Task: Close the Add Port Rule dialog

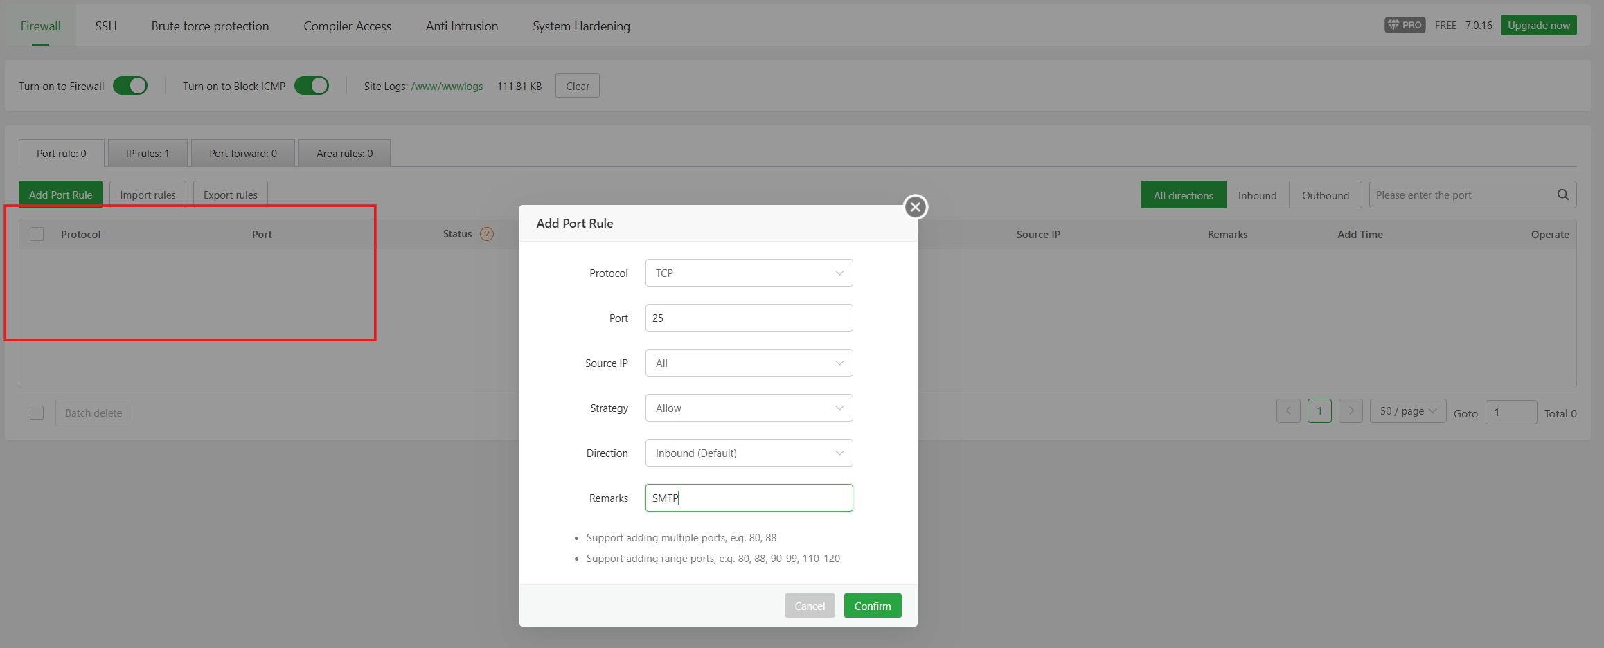Action: coord(915,207)
